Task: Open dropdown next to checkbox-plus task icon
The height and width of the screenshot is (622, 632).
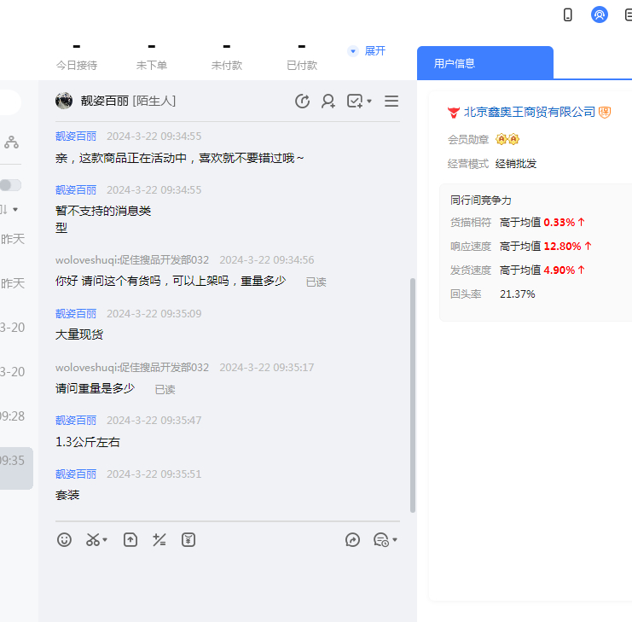Action: 369,102
